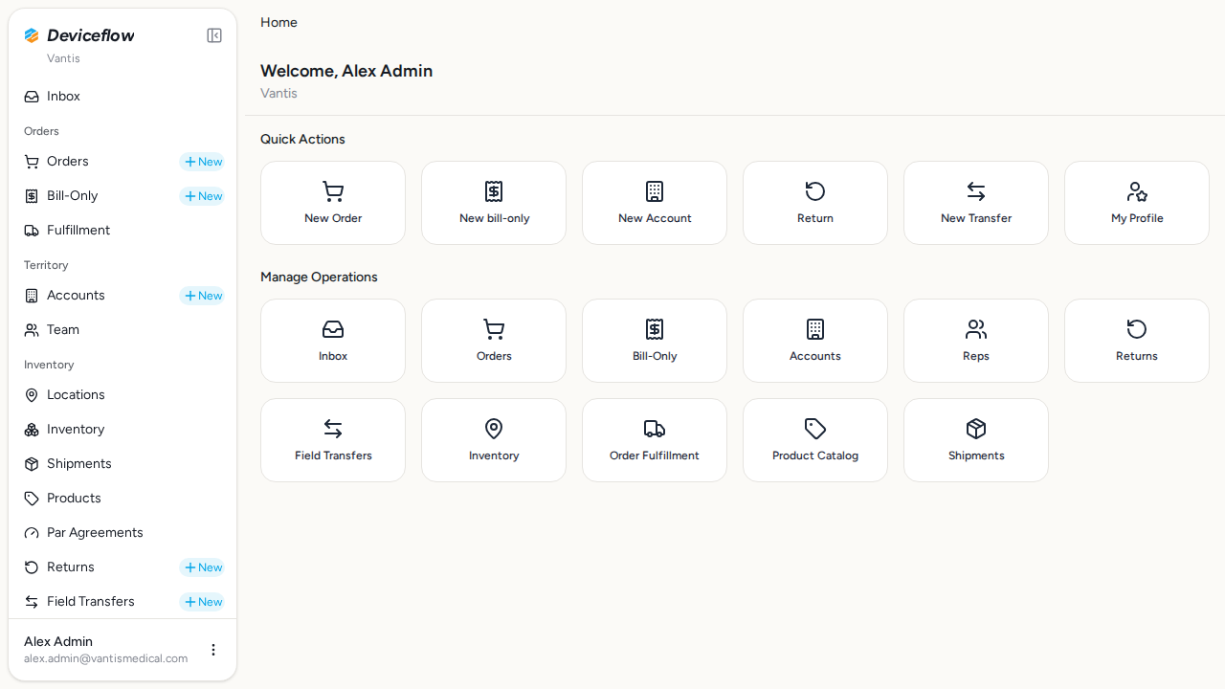The width and height of the screenshot is (1225, 689).
Task: Open the user options three-dot menu
Action: [x=213, y=650]
